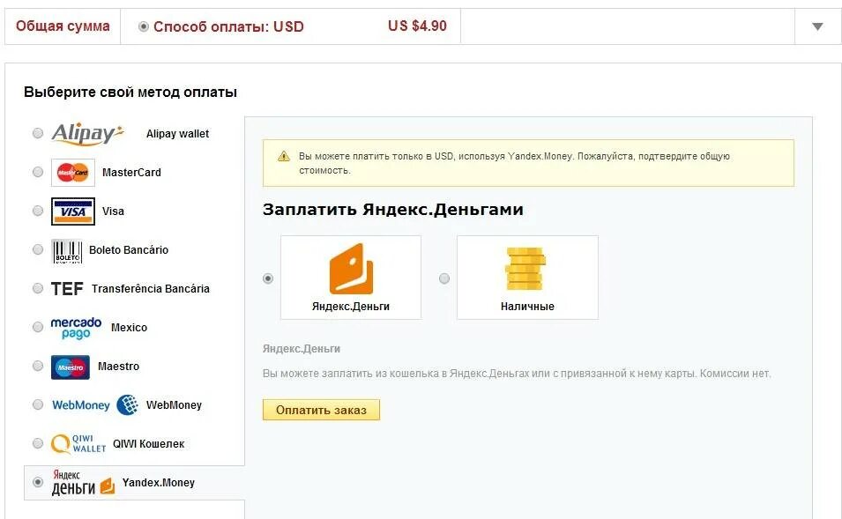
Task: Click the QIWI Кошелек label
Action: [x=149, y=444]
